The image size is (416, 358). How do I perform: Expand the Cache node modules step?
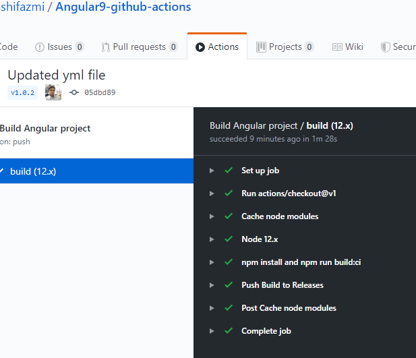212,216
